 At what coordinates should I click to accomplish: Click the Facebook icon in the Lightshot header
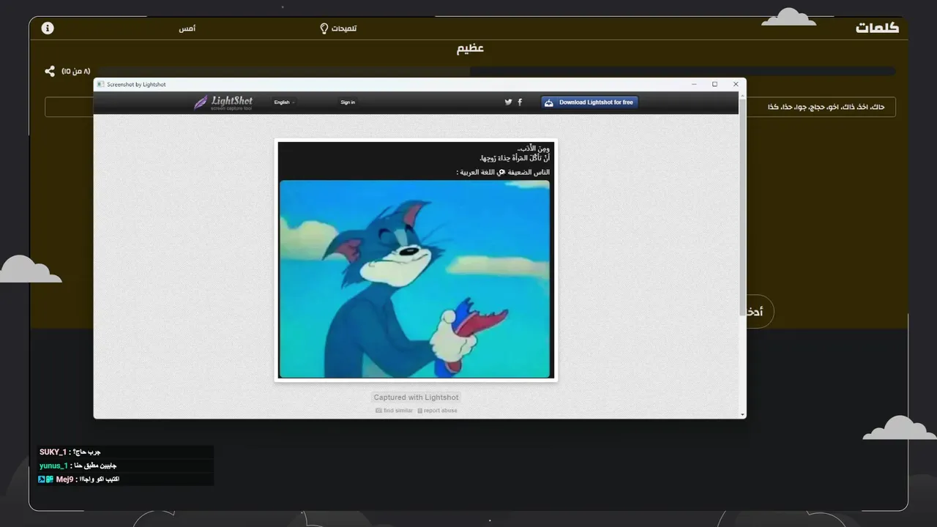[x=520, y=102]
